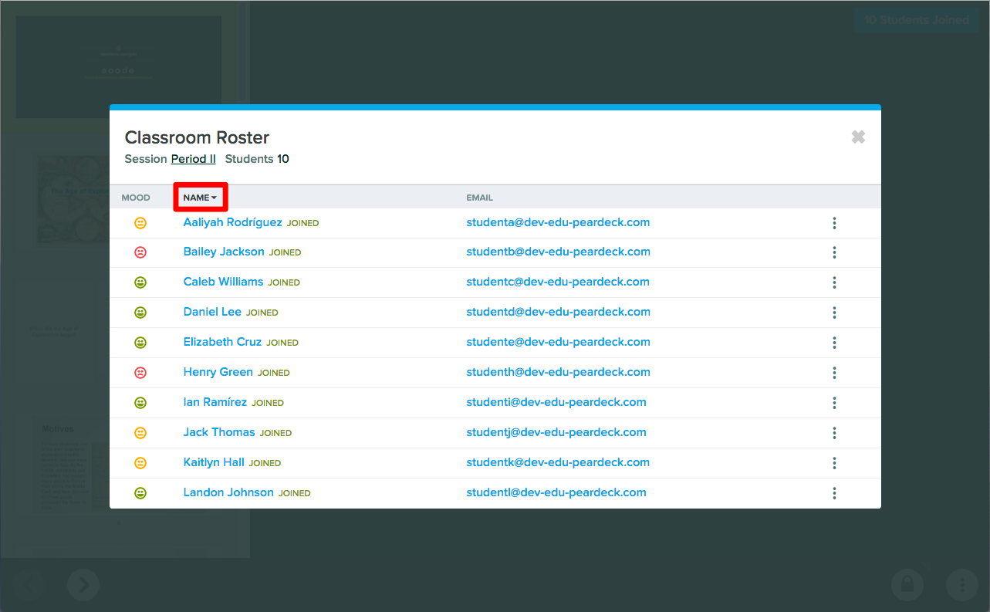
Task: Click Aaliyah Rodríguez's yellow mood face icon
Action: pos(140,223)
